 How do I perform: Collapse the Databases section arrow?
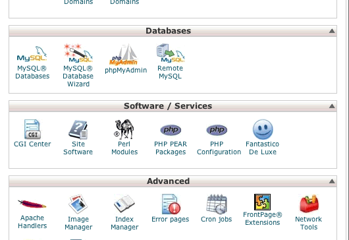click(332, 31)
